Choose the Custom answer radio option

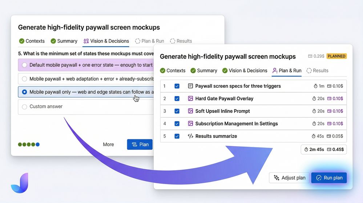pos(24,107)
